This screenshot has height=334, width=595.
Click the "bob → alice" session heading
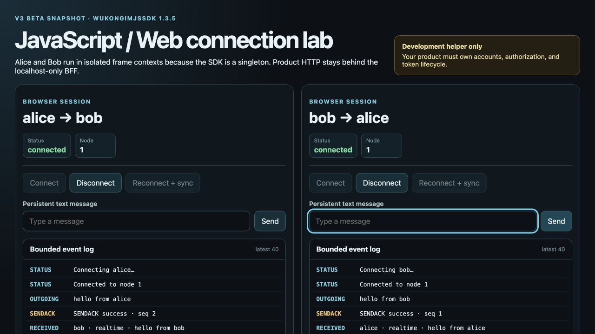349,118
